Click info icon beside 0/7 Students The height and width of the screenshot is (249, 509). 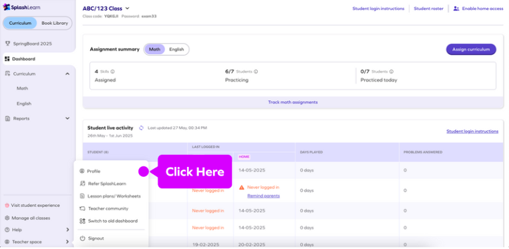pos(391,71)
